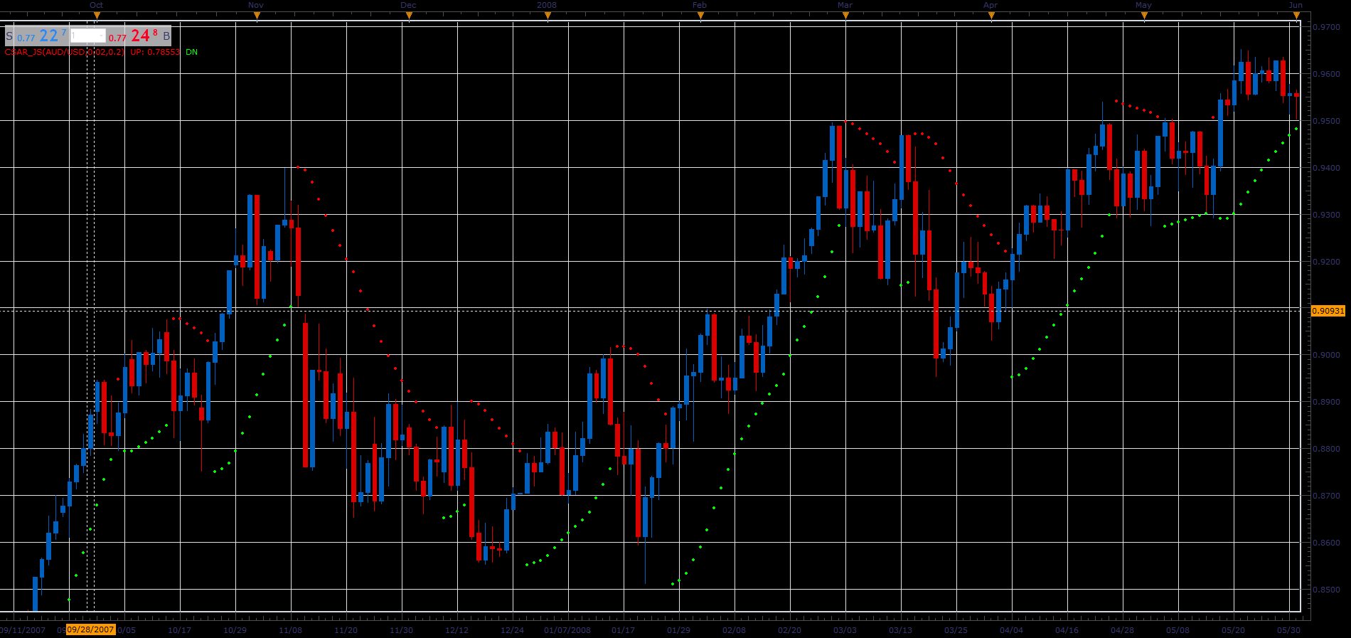Click the 2008 orange year marker
1351x638 pixels.
tap(548, 16)
